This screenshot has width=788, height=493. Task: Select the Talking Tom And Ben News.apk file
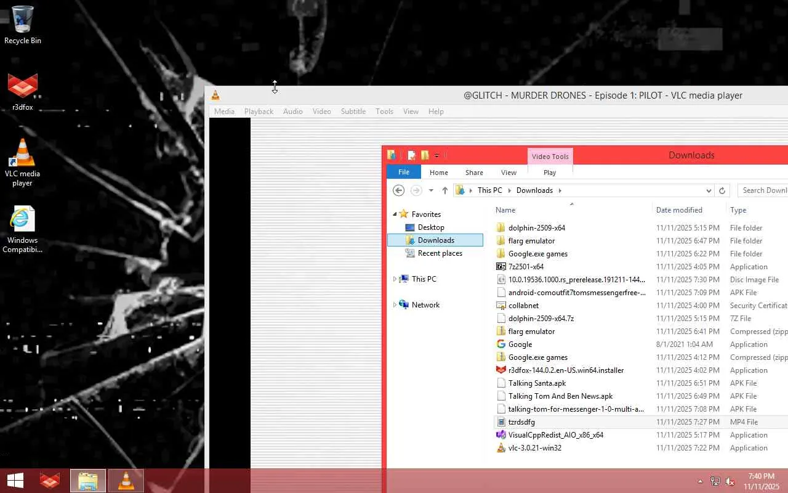(x=560, y=396)
